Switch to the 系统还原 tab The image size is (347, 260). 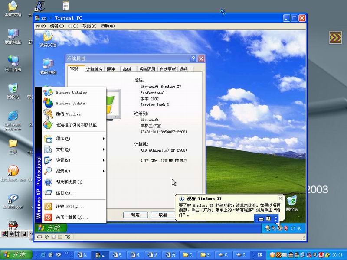(x=147, y=69)
